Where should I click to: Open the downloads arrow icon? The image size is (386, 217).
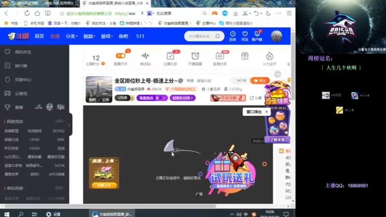[x=235, y=14]
